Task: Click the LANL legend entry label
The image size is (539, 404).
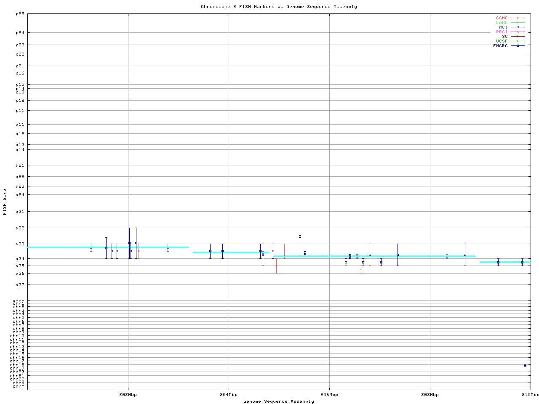Action: click(x=502, y=23)
